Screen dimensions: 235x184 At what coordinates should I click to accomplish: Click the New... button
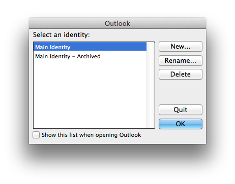(x=181, y=47)
